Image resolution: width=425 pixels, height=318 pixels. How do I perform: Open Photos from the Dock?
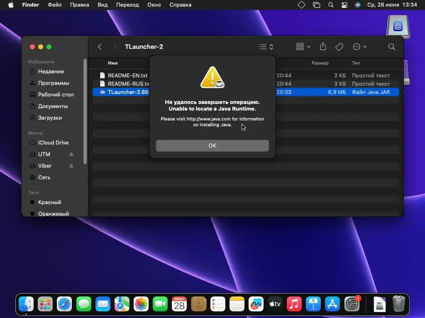[x=141, y=304]
